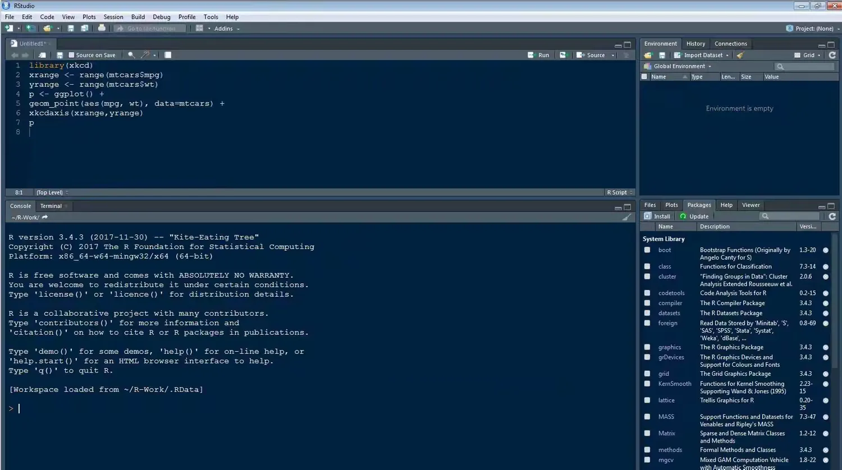Click the Install packages button
Image resolution: width=842 pixels, height=470 pixels.
point(657,216)
